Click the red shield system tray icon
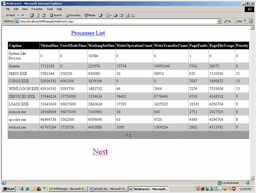The height and width of the screenshot is (193, 256). click(x=198, y=189)
